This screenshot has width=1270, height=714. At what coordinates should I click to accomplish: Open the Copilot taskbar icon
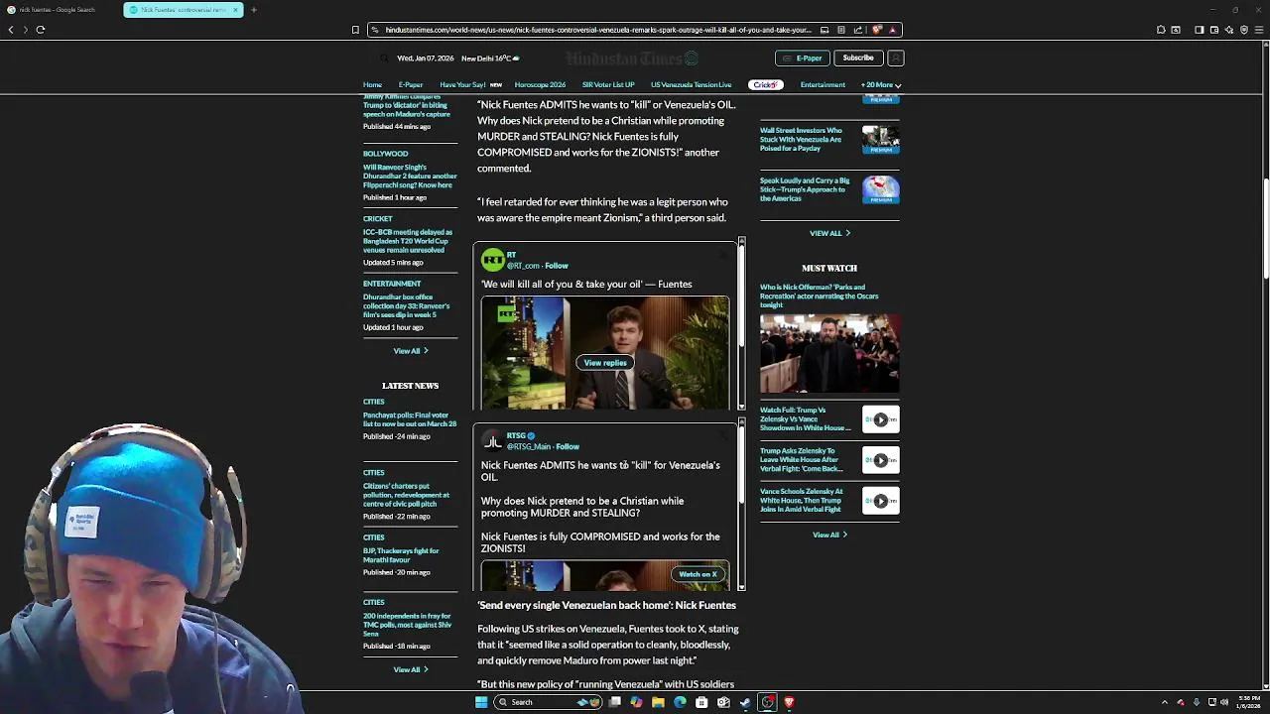pos(636,702)
